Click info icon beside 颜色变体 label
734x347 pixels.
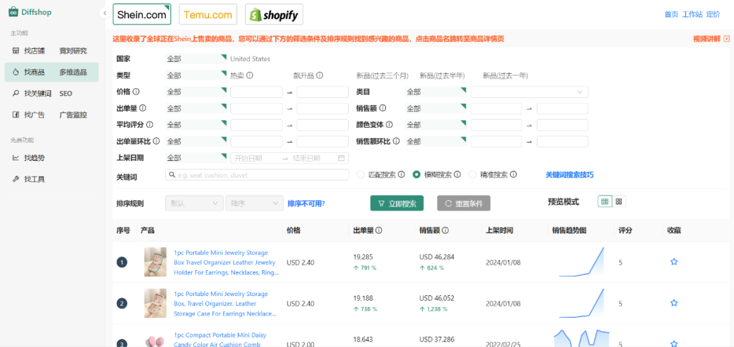pyautogui.click(x=389, y=125)
